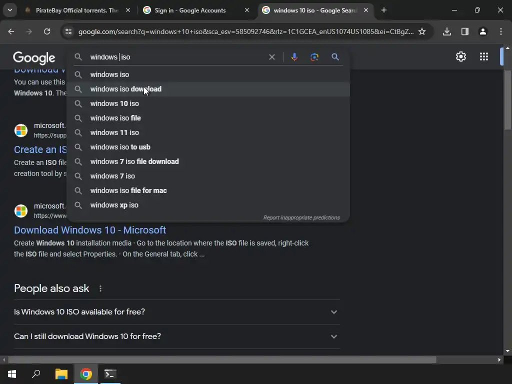Expand 'Is Windows 10 ISO available for free?'

coord(176,312)
